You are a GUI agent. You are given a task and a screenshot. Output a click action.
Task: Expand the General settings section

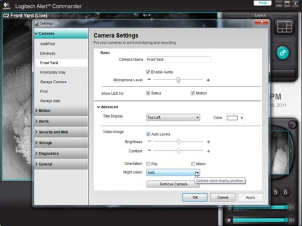click(x=61, y=164)
